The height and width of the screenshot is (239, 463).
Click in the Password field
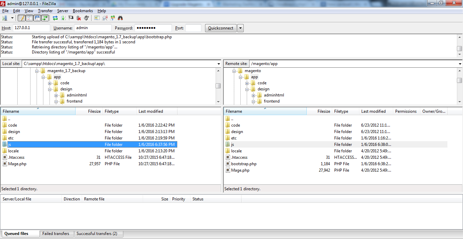coord(153,28)
